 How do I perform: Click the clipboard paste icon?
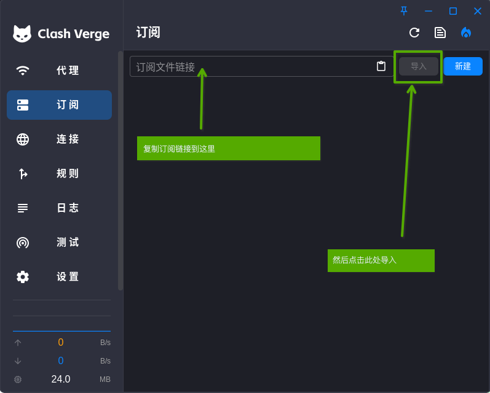click(381, 66)
